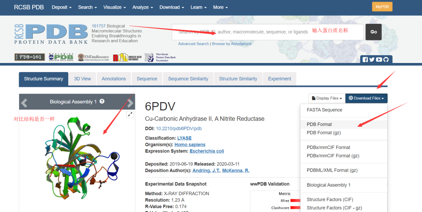Open the EMDataResource logo link
This screenshot has height=212, width=422.
(93, 57)
